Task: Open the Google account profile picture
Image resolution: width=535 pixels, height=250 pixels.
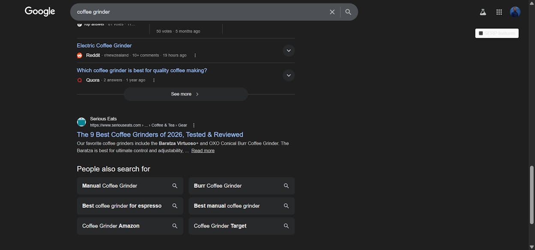Action: click(x=515, y=12)
